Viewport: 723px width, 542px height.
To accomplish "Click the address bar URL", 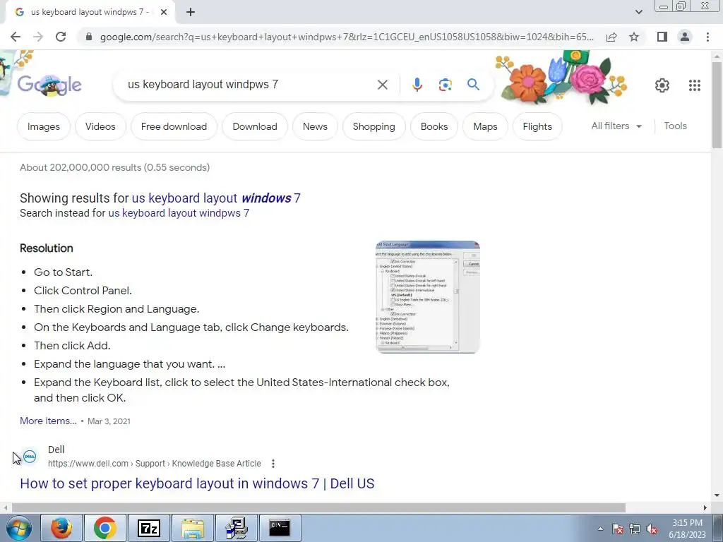I will point(347,37).
